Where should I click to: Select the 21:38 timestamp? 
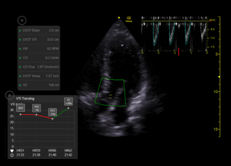click(36, 155)
